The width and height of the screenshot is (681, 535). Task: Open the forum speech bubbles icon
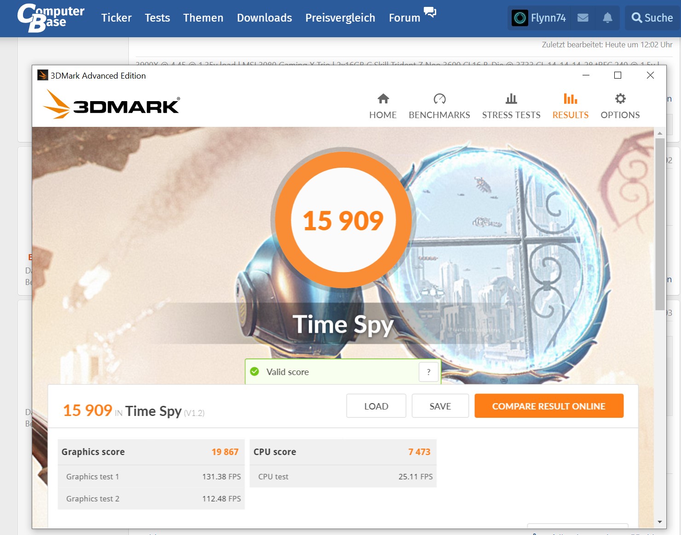pos(430,12)
